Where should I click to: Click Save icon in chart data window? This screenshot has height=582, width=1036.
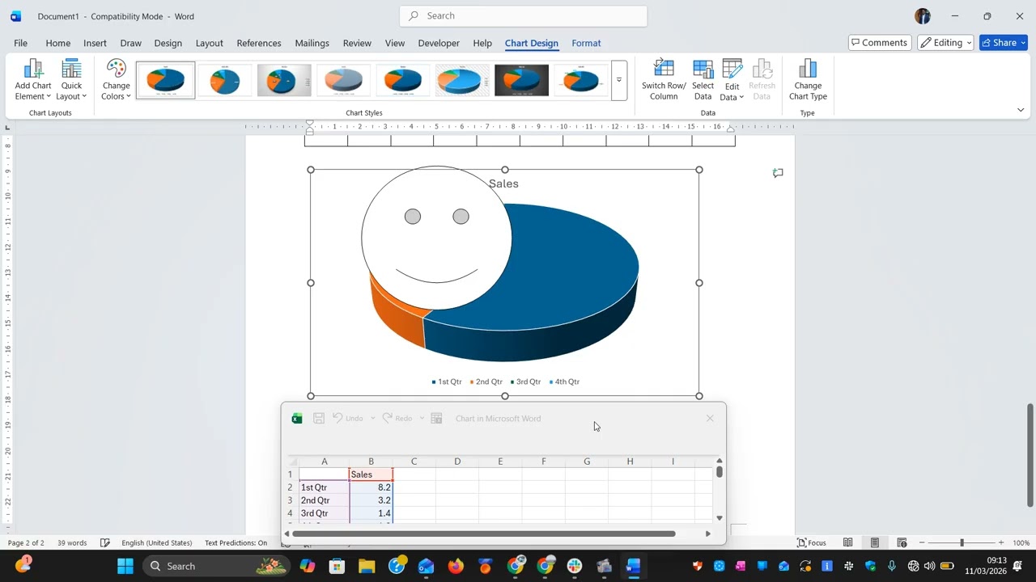(319, 418)
